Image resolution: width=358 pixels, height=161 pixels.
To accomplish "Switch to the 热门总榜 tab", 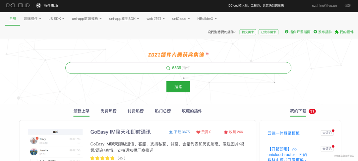I will click(163, 111).
